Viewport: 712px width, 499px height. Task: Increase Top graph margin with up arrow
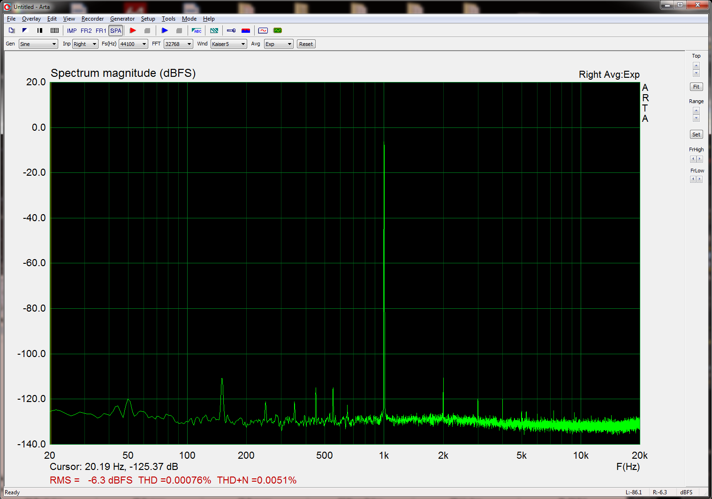696,66
